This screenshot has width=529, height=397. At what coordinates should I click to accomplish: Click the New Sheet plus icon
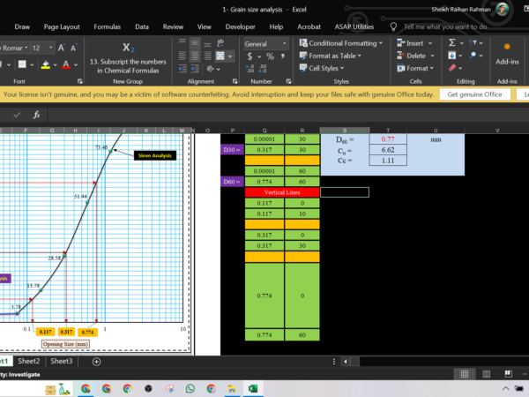click(96, 362)
